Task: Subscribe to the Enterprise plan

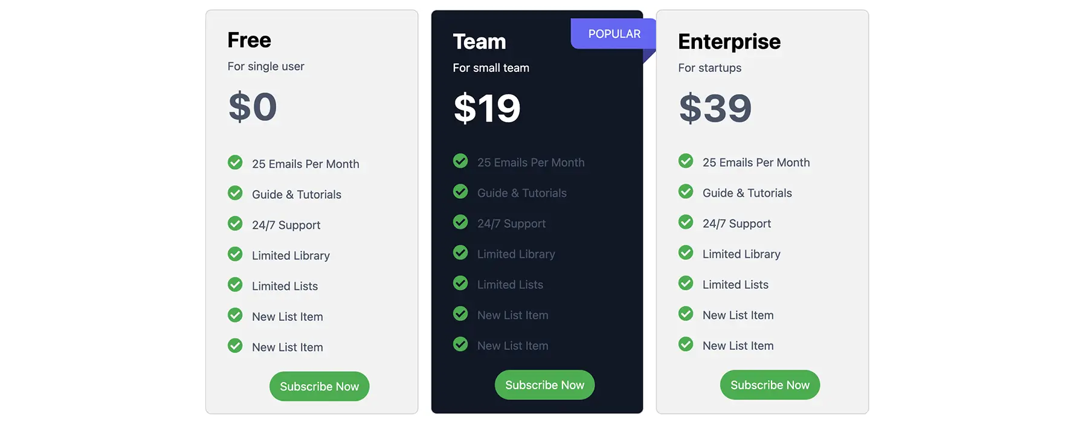Action: [x=770, y=385]
